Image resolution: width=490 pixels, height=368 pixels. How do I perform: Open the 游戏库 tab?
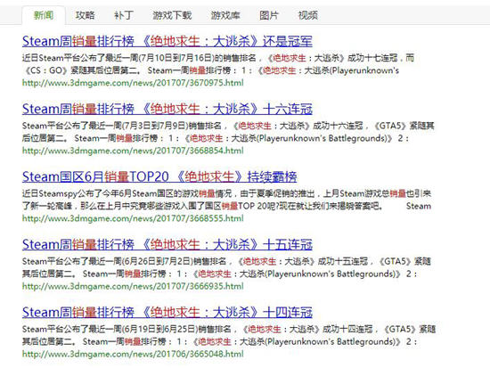225,15
